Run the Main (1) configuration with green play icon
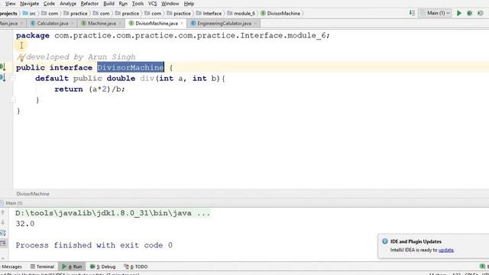This screenshot has width=489, height=275. point(459,13)
